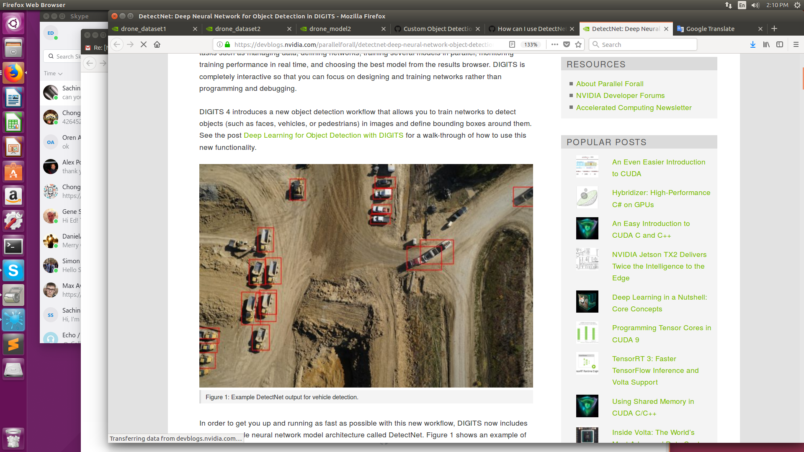Switch to the drone_dataset2 tab
Image resolution: width=804 pixels, height=452 pixels.
[x=238, y=29]
